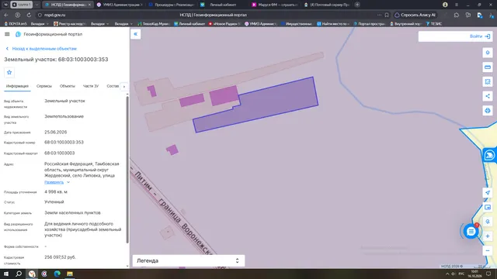Click Спросить Алису AI button
Screen dimensions: 497x279
click(x=415, y=15)
